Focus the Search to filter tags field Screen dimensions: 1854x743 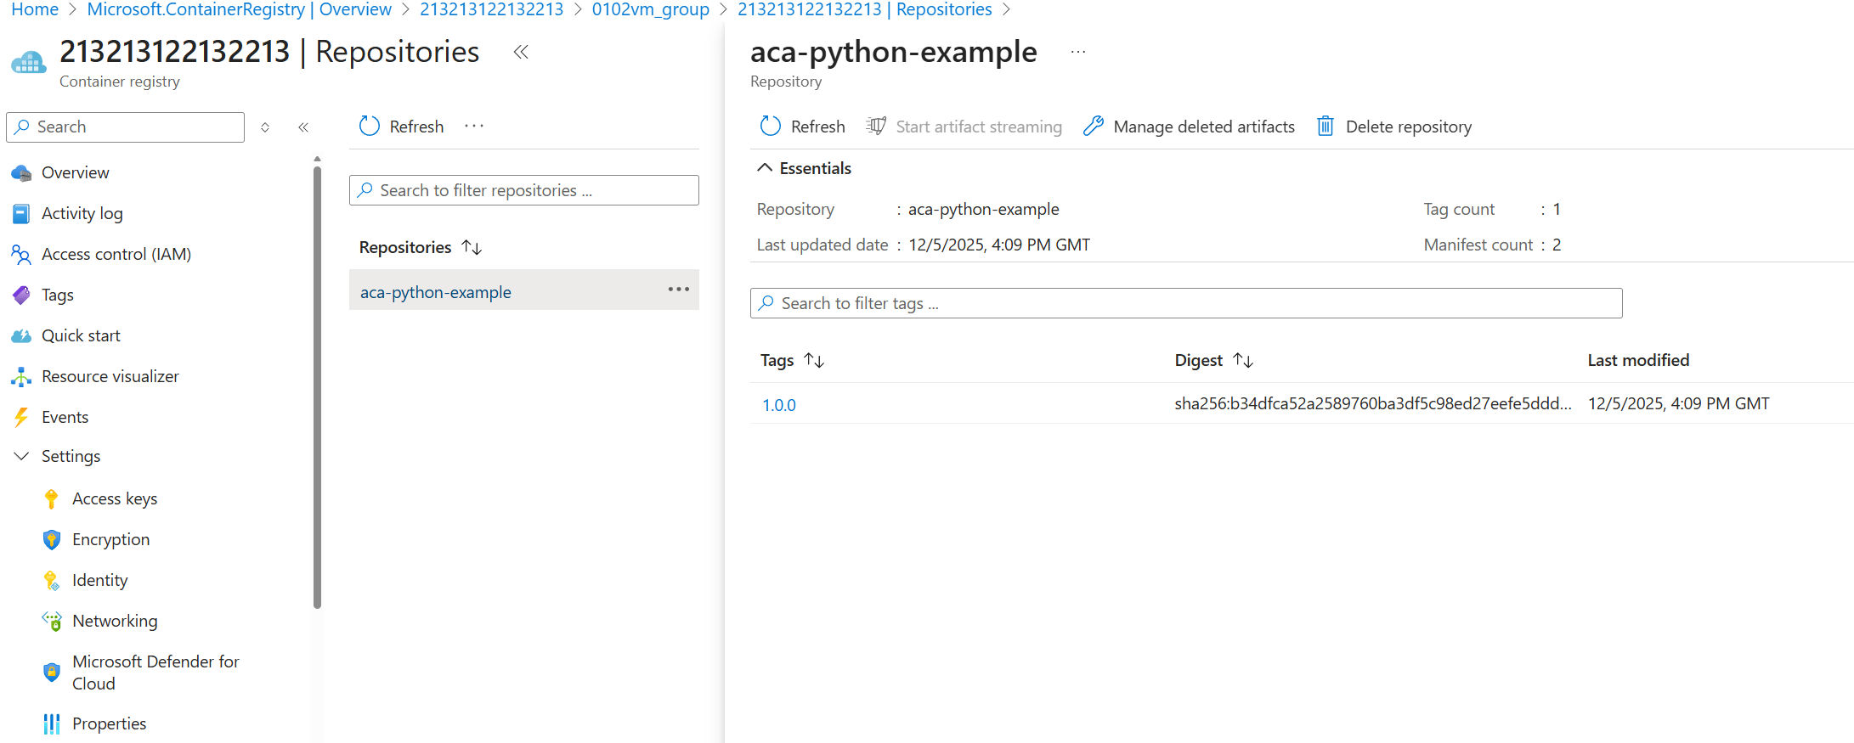click(1185, 303)
